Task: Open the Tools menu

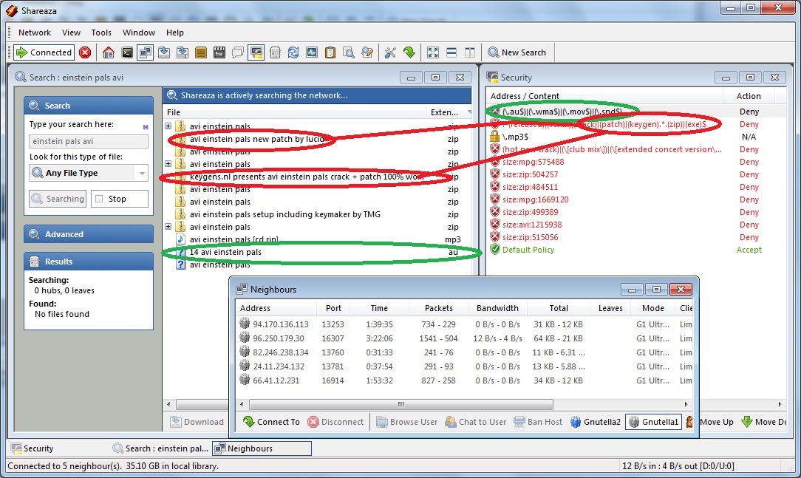Action: point(101,33)
